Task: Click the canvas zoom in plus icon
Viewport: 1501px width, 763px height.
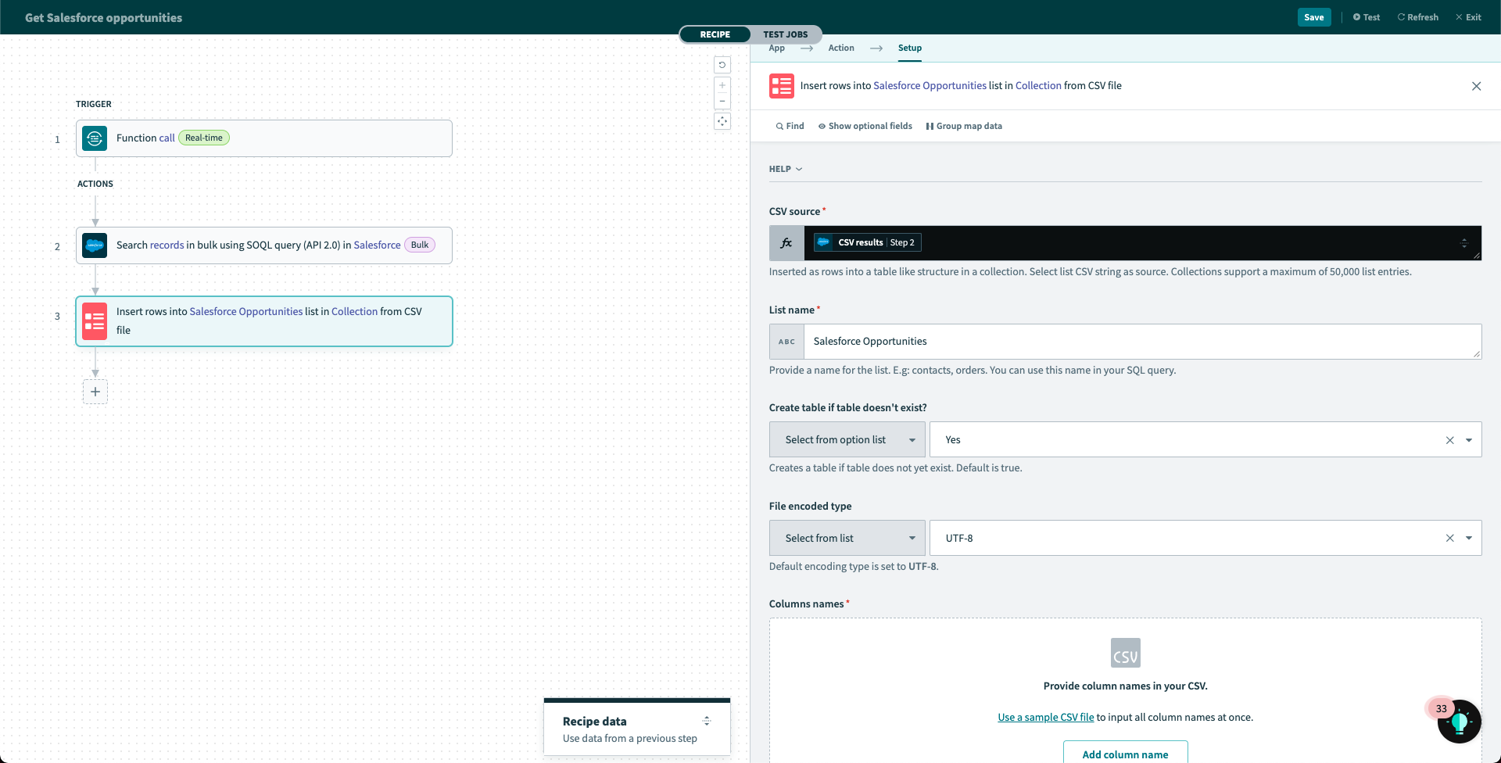Action: tap(722, 85)
